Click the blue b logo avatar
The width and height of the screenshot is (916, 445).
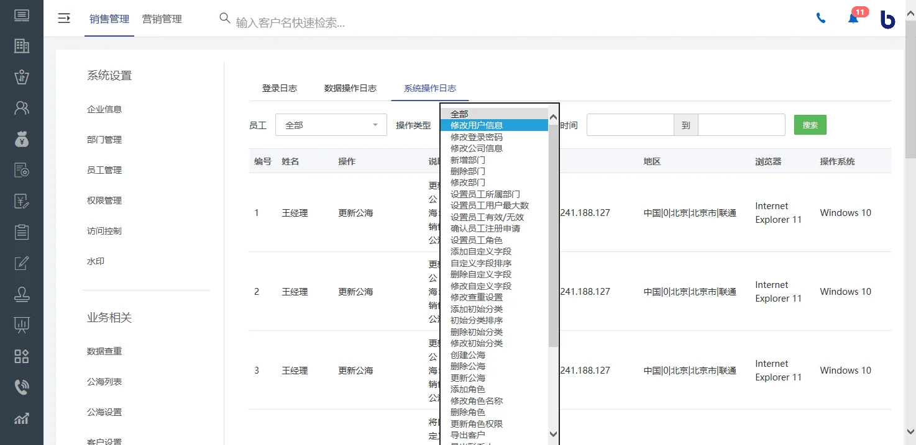pos(887,19)
